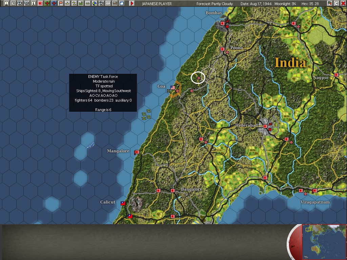Select the Japanese marker left of Bangalore label
The width and height of the screenshot is (347, 260).
[173, 191]
